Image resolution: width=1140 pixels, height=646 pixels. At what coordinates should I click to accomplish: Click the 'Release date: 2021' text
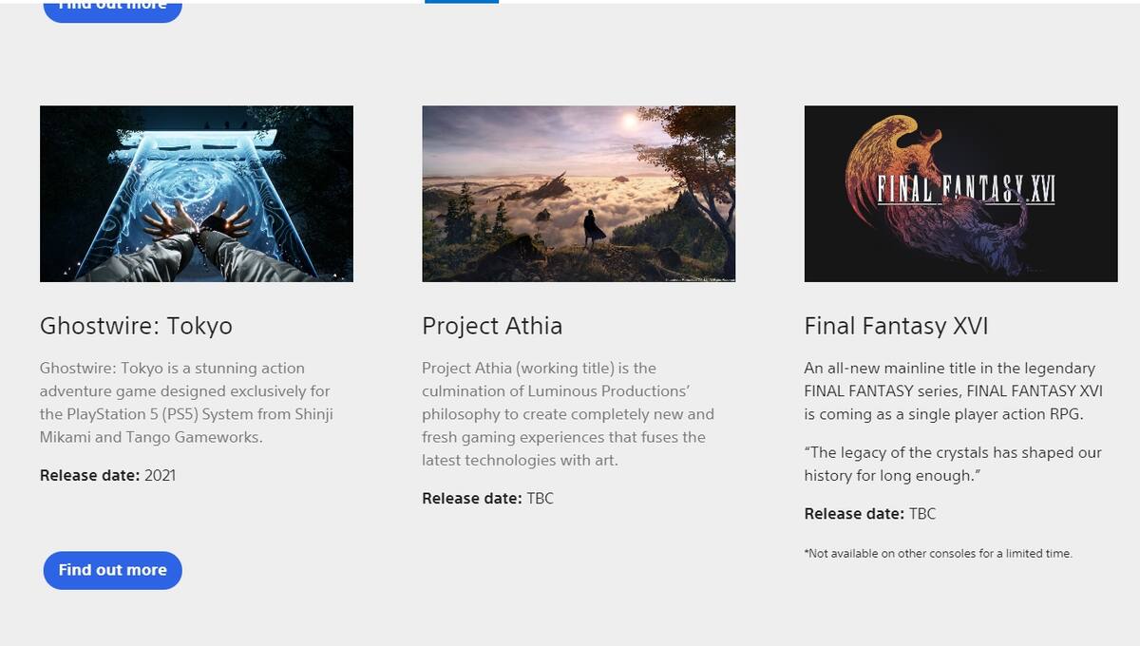[x=107, y=475]
